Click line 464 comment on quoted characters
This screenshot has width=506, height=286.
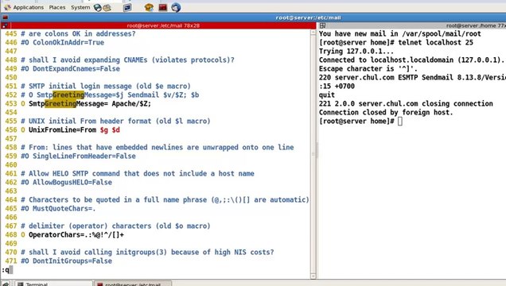[x=165, y=200]
